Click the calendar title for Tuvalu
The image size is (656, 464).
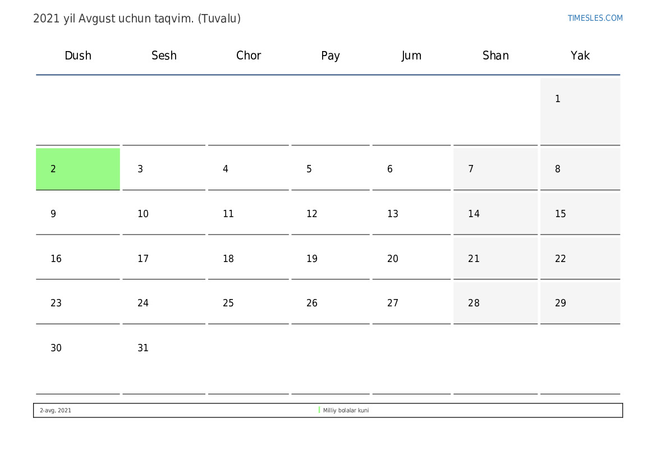[137, 19]
